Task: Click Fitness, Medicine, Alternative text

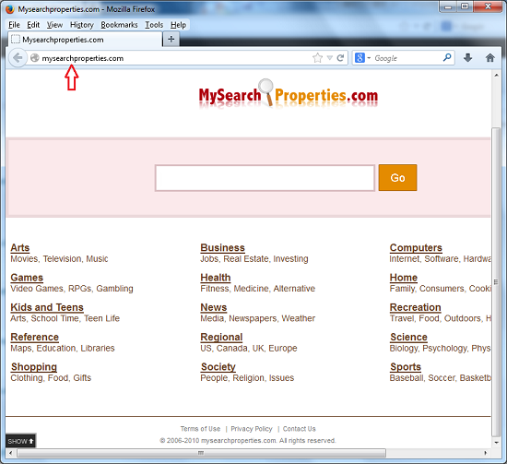Action: click(x=258, y=289)
